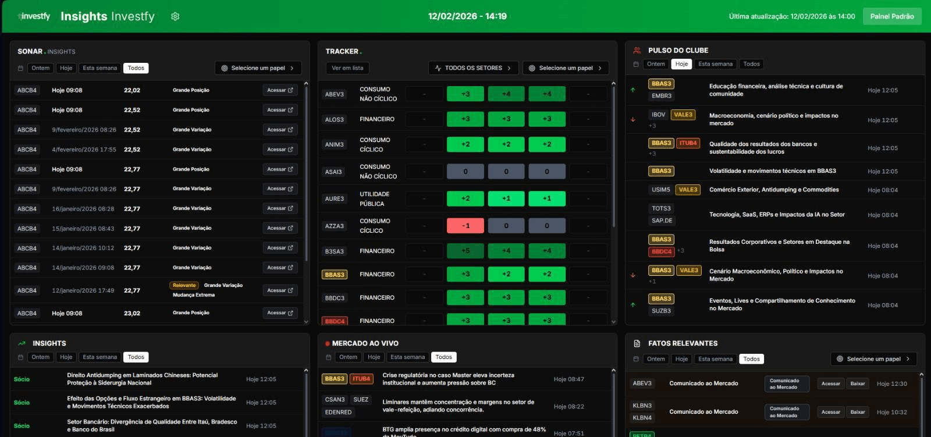
Task: Click the Insights trend arrow icon
Action: [22, 343]
